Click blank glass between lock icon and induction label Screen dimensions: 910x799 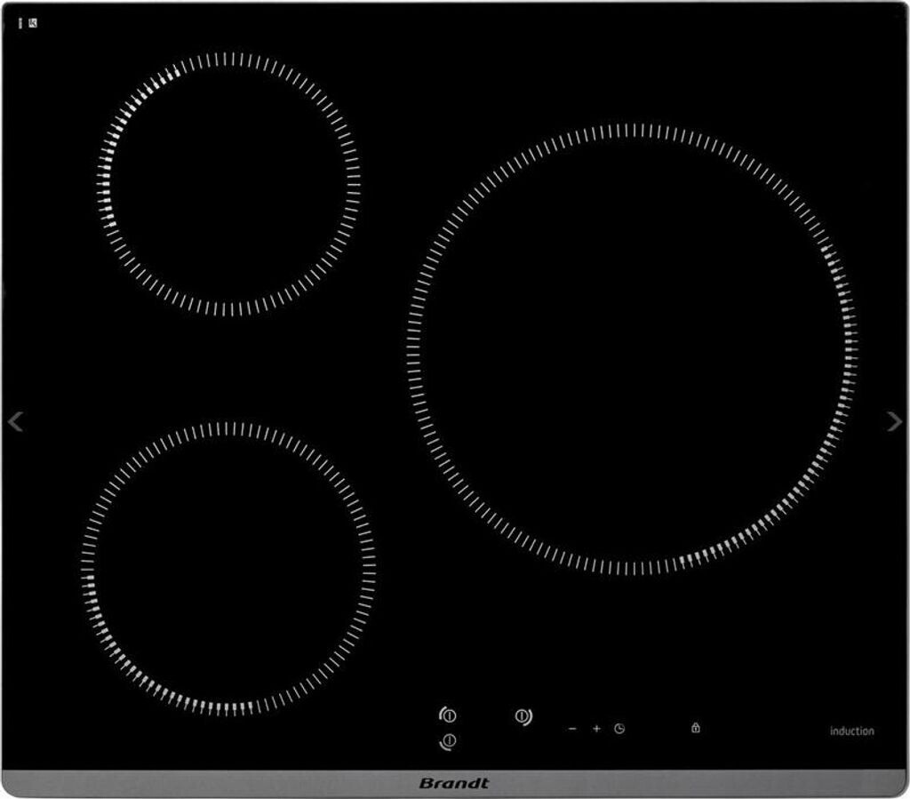tap(764, 730)
